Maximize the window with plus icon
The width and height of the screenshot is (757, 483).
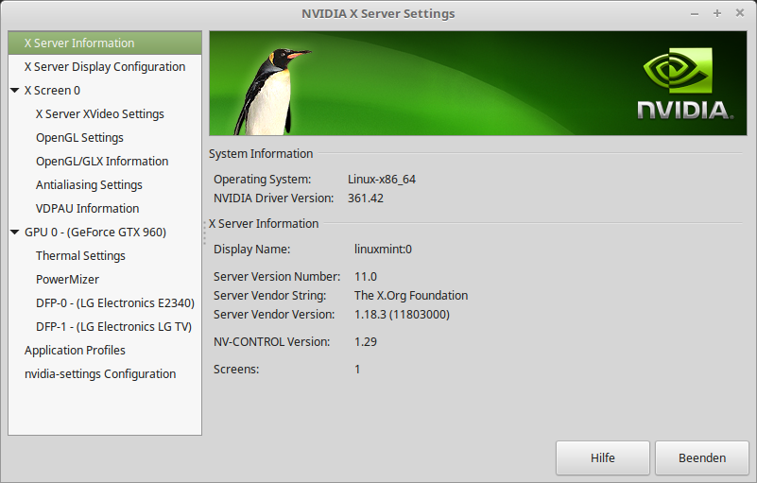(717, 13)
